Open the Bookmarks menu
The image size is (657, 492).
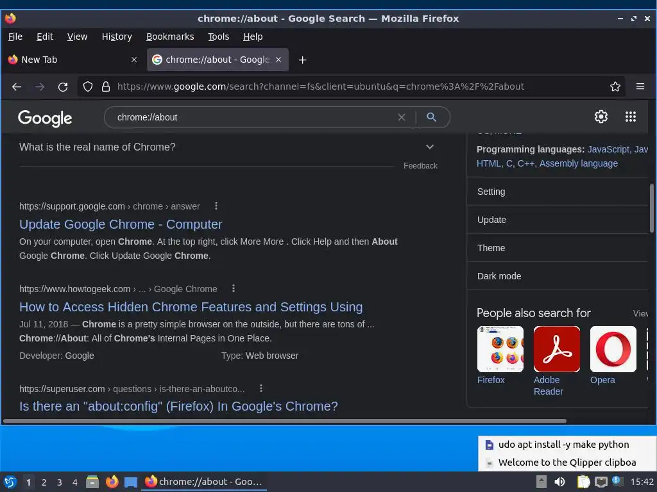click(x=170, y=37)
